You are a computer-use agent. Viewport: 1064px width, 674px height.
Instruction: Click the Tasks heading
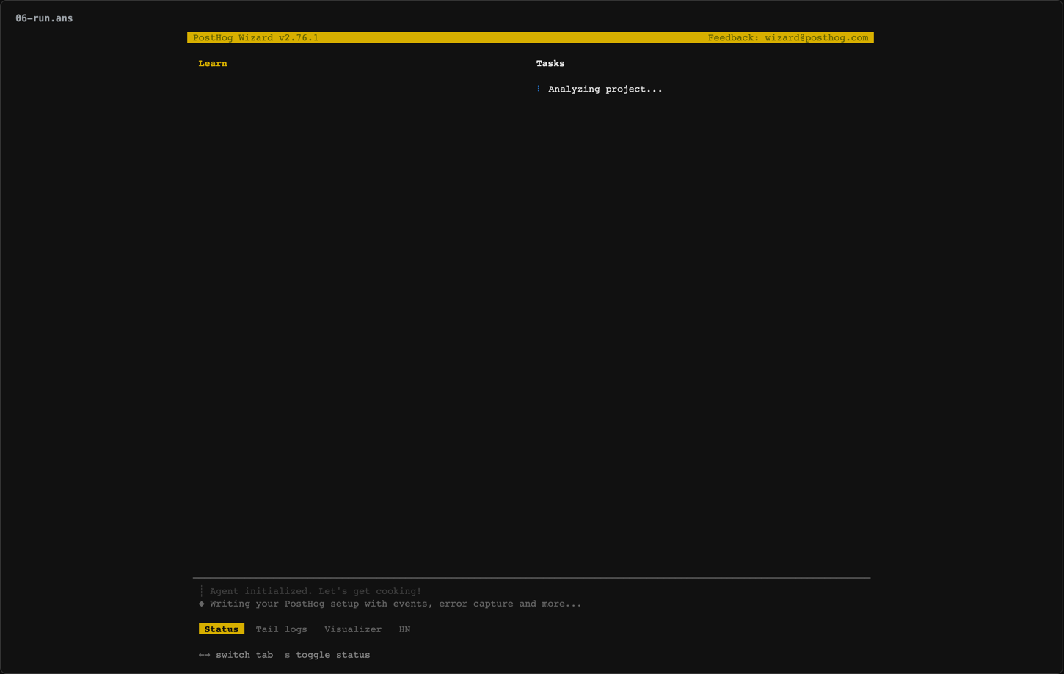point(550,64)
